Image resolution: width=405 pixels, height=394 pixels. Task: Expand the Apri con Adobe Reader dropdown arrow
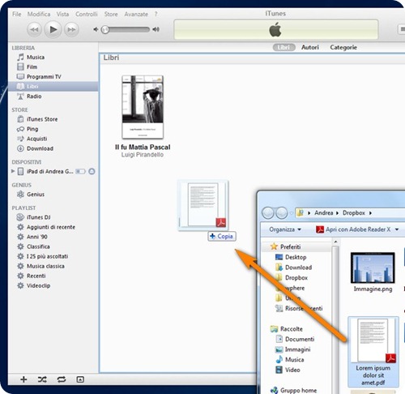pos(397,229)
